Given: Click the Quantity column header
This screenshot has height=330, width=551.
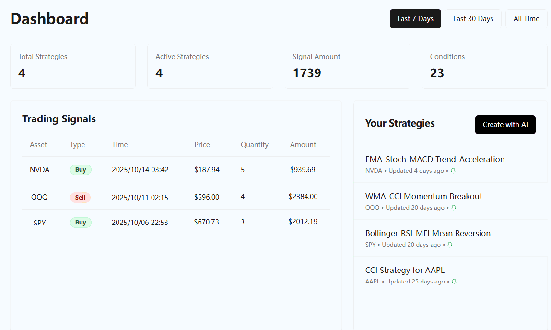Looking at the screenshot, I should 255,145.
